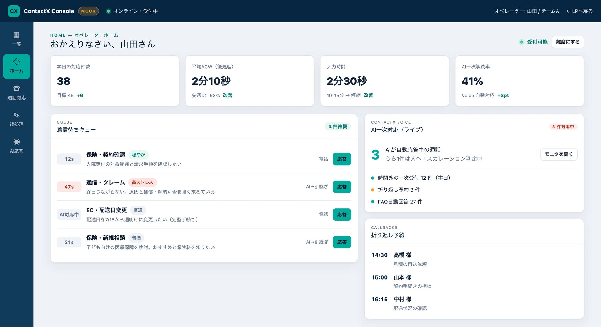Answer the 通信・クレーム queue item
Image resolution: width=601 pixels, height=327 pixels.
pos(342,187)
